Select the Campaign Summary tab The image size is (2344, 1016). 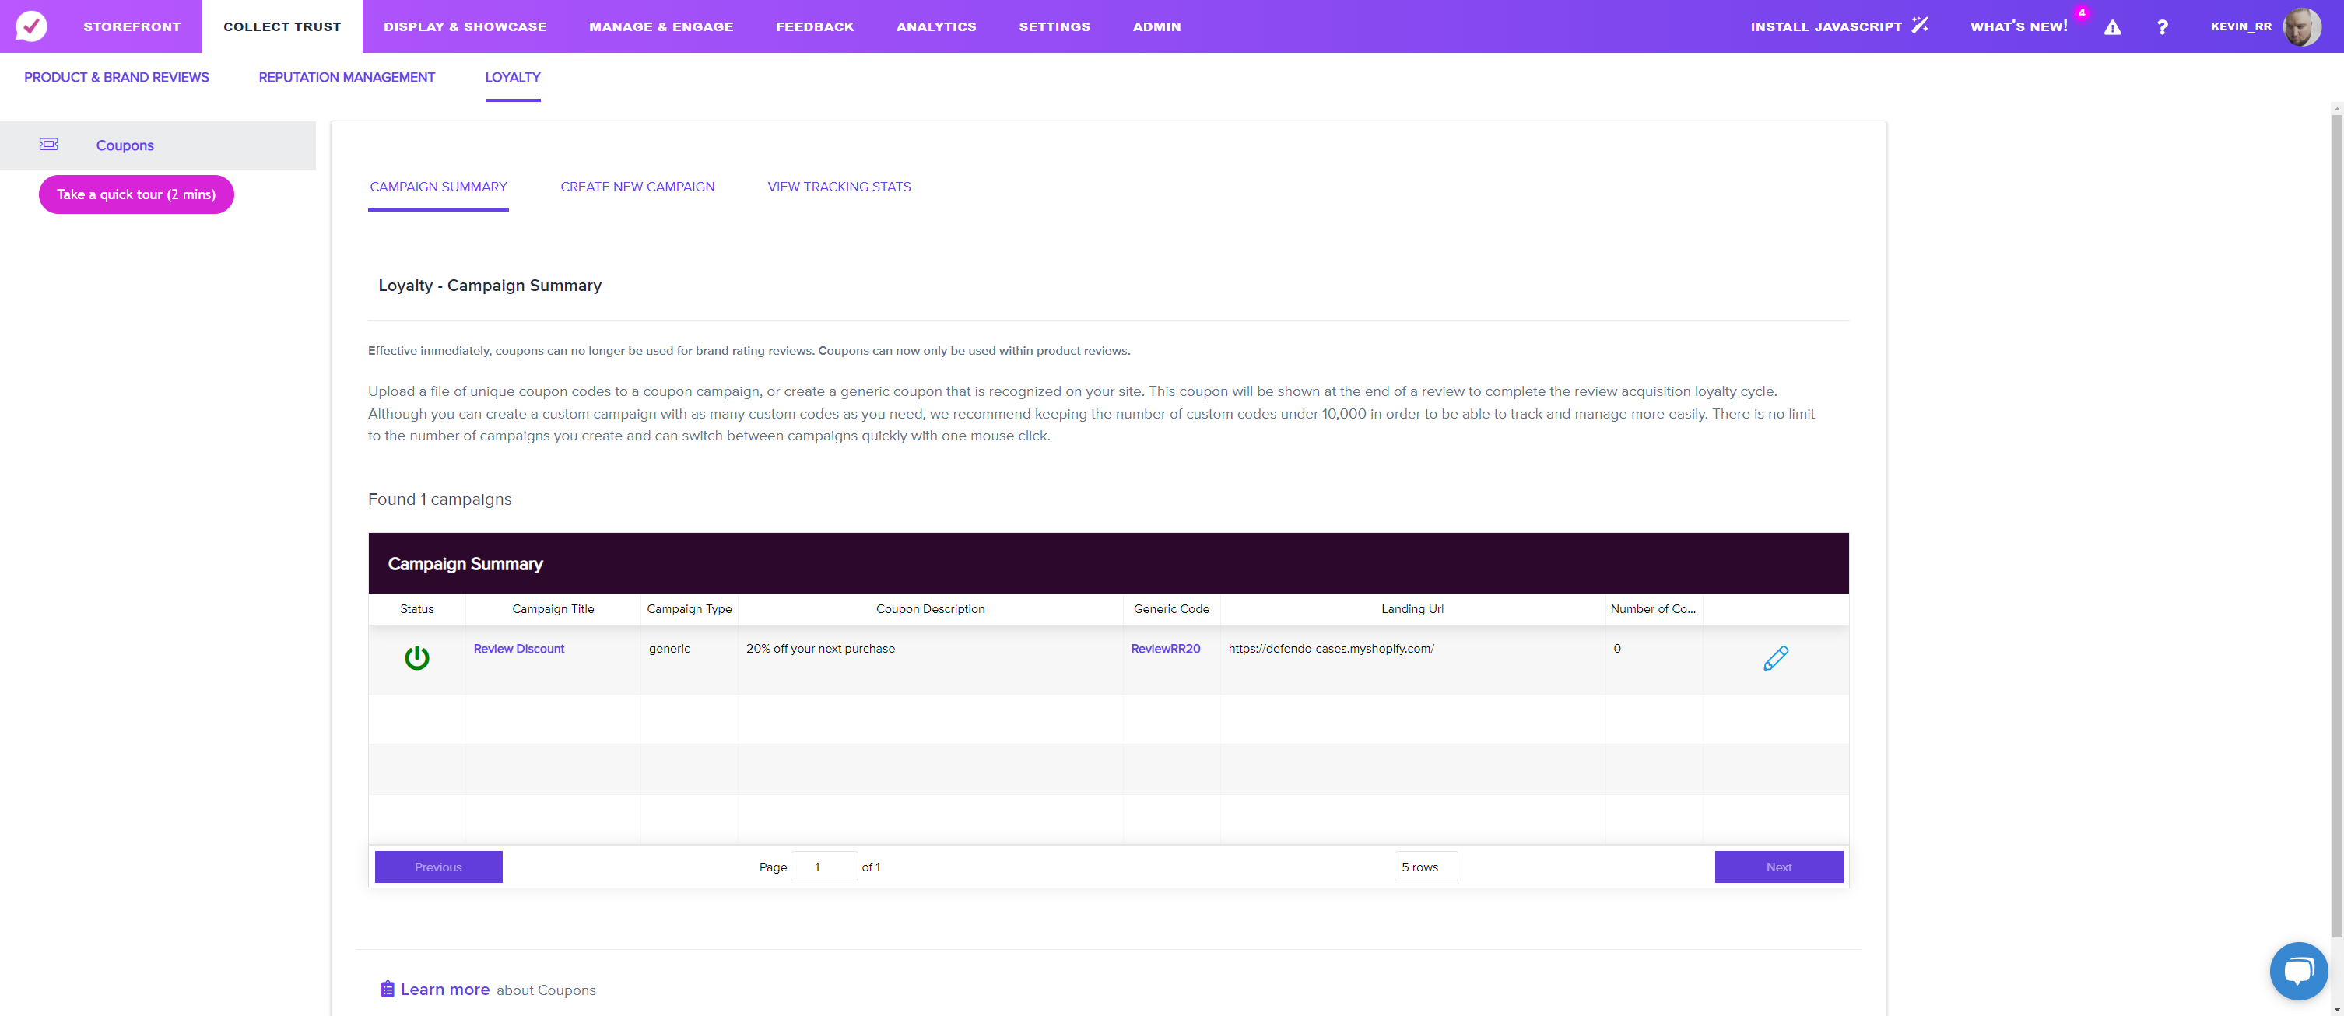point(439,187)
